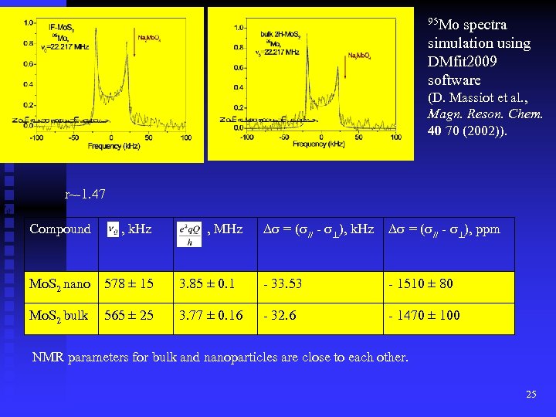Click the e²qQ/h equation image
The image size is (556, 417).
coord(189,235)
